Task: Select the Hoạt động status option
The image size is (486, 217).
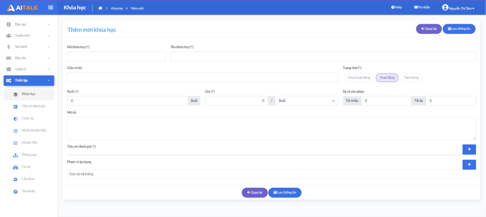Action: [387, 77]
